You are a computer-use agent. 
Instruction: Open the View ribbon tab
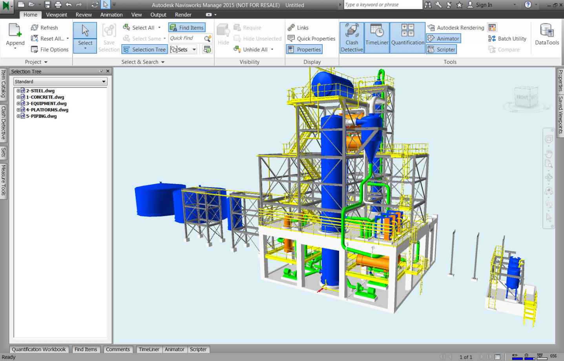pos(137,15)
